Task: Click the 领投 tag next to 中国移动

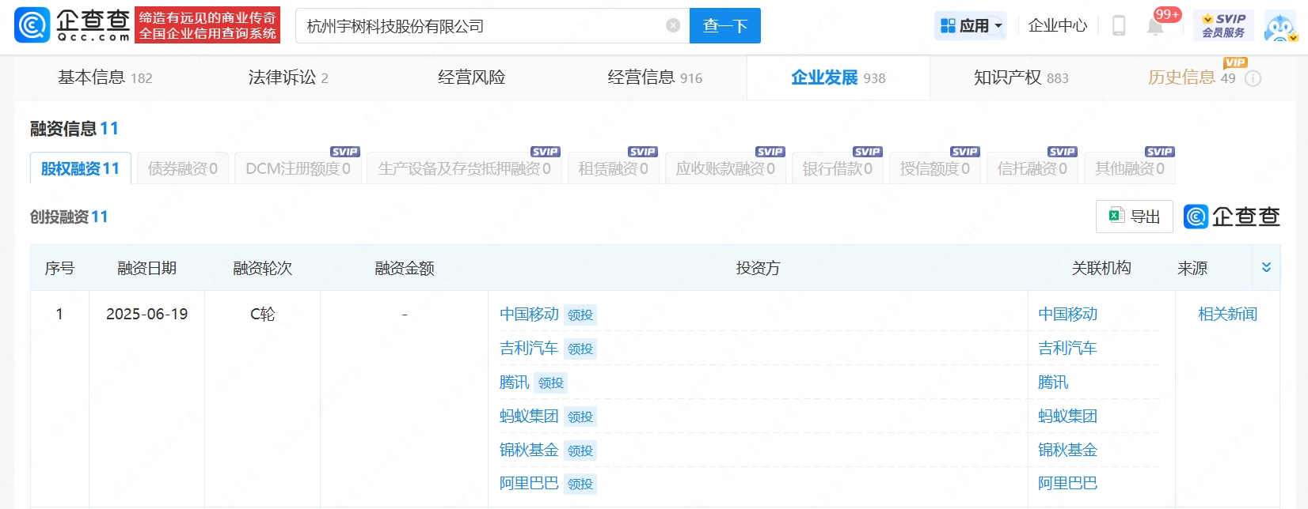Action: click(580, 315)
